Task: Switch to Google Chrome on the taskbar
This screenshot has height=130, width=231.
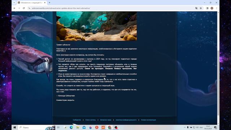Action: tap(109, 127)
